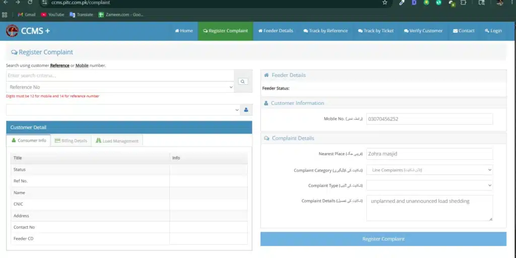This screenshot has width=516, height=258.
Task: Bookmark page with star icon
Action: pos(384,3)
